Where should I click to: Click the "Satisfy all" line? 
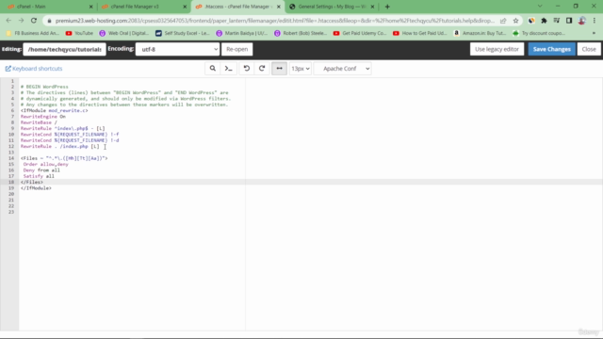tap(39, 176)
